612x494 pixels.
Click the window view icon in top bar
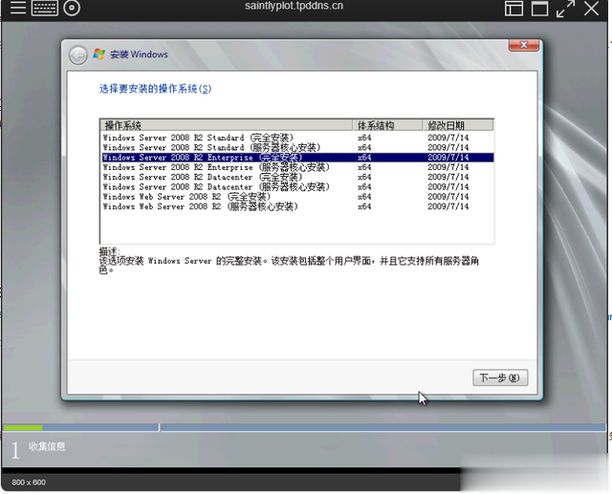point(539,9)
